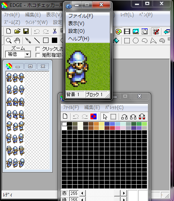Toggle the first checkbox beside zoom options

(38, 49)
